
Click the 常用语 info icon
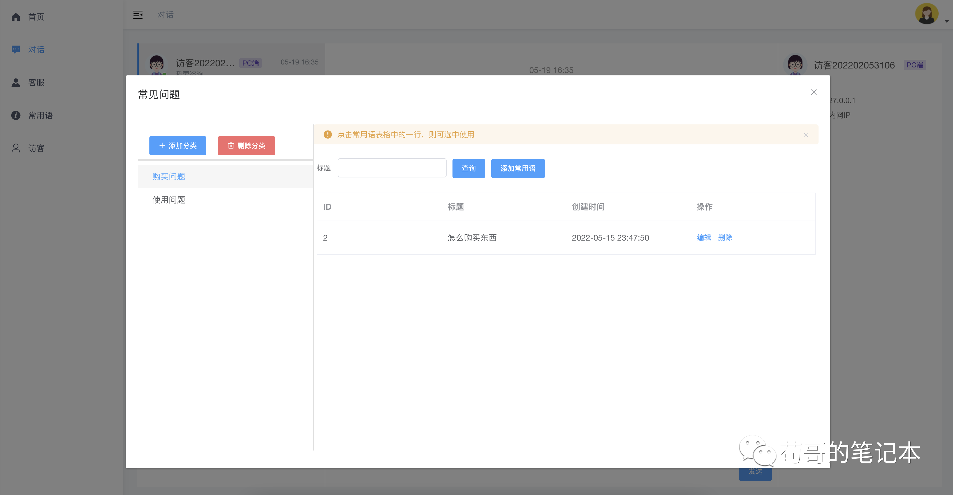[15, 115]
